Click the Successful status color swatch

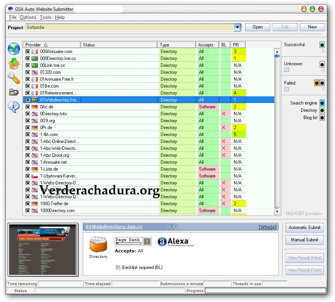click(x=322, y=45)
